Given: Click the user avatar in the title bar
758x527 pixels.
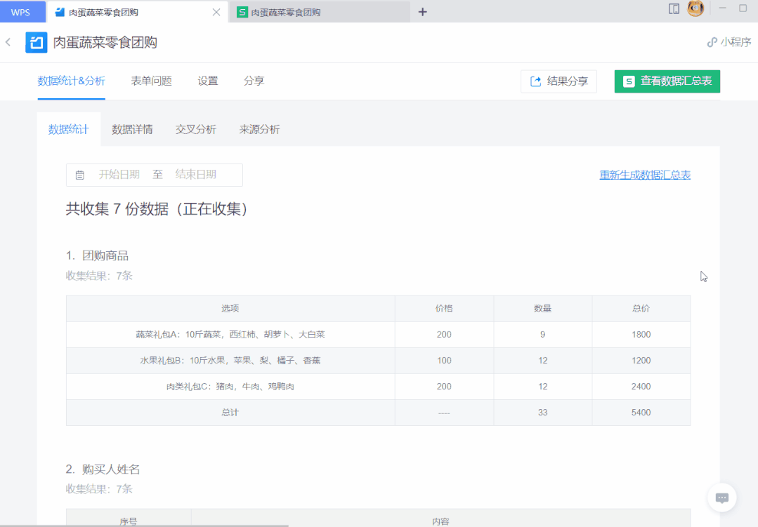Looking at the screenshot, I should pos(695,8).
